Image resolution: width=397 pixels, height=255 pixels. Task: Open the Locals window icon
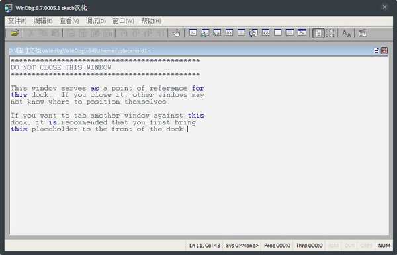pyautogui.click(x=217, y=33)
